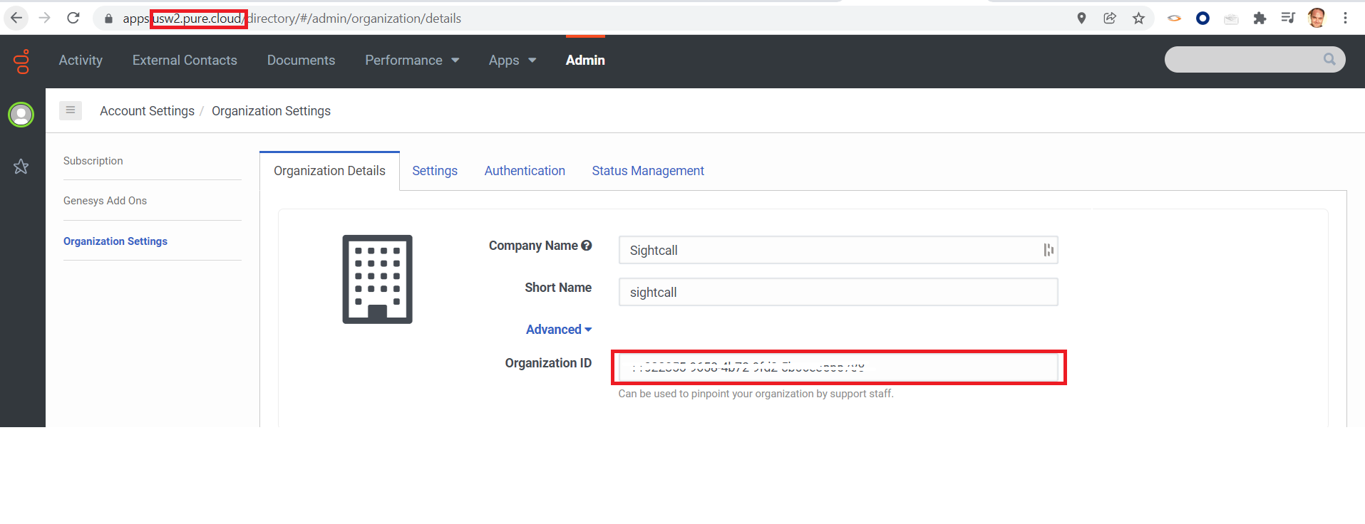This screenshot has width=1365, height=524.
Task: Switch to the Settings tab
Action: pos(435,171)
